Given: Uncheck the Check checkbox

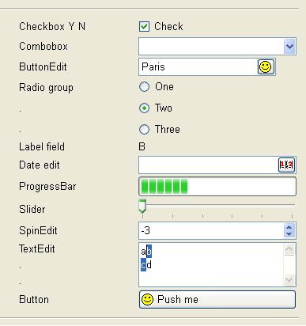Looking at the screenshot, I should [144, 27].
